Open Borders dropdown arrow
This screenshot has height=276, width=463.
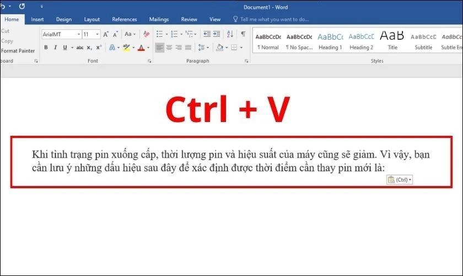[241, 47]
